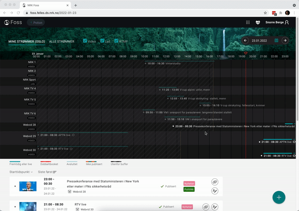Click the Dobbeltbooket legend swatch

coord(46,162)
